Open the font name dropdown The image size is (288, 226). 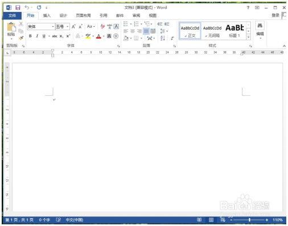53,27
